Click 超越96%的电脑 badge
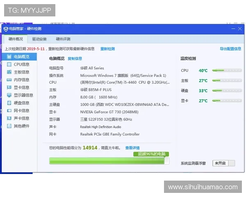246x197 pixels. (x=151, y=154)
